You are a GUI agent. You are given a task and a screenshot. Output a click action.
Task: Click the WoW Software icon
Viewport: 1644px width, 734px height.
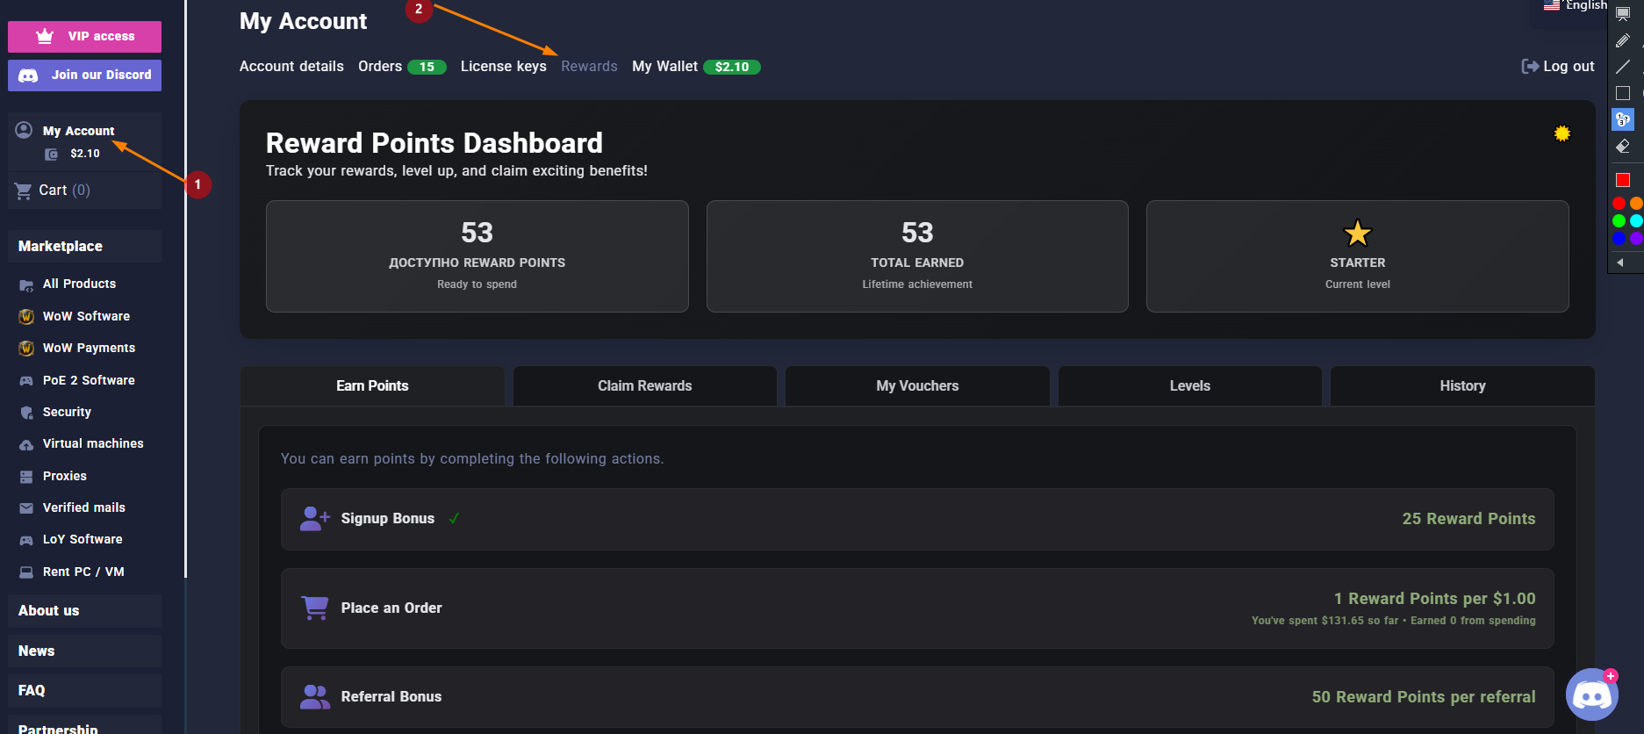(x=26, y=316)
